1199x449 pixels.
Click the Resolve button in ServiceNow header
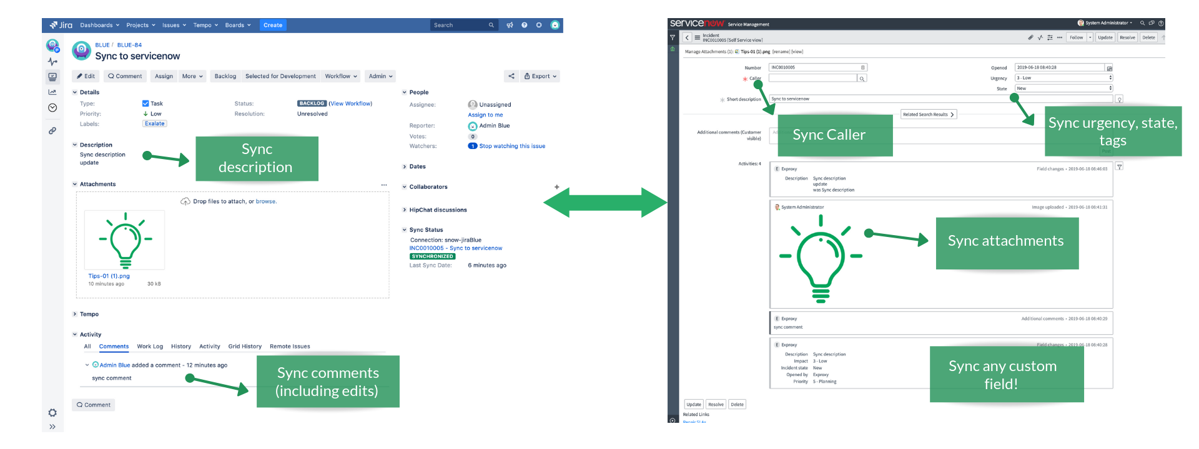click(x=1127, y=37)
